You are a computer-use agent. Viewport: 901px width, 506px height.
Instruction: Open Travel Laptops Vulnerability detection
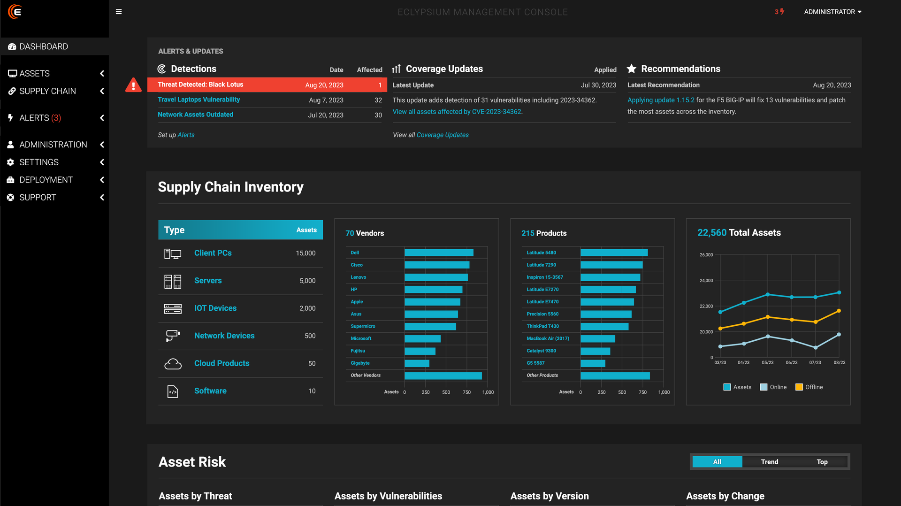pos(199,100)
